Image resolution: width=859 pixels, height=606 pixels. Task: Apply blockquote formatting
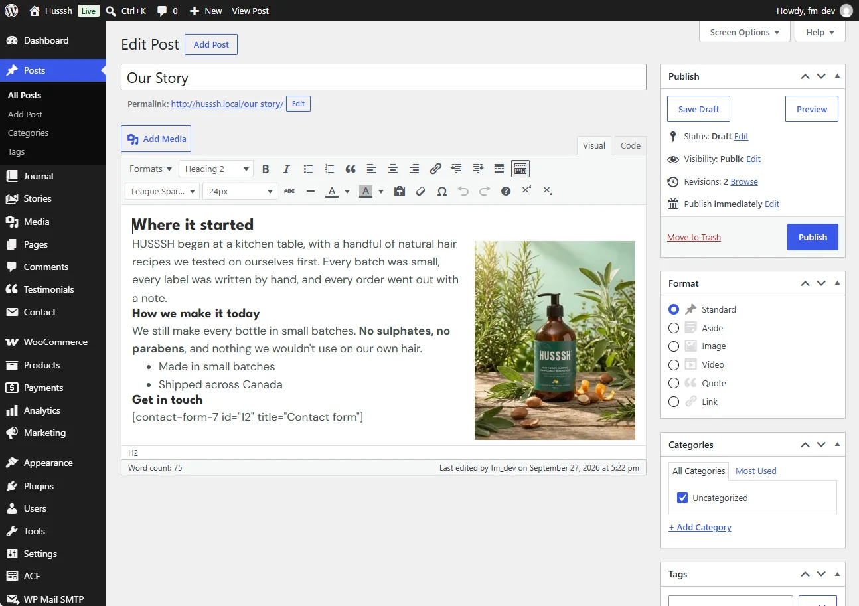pyautogui.click(x=351, y=169)
